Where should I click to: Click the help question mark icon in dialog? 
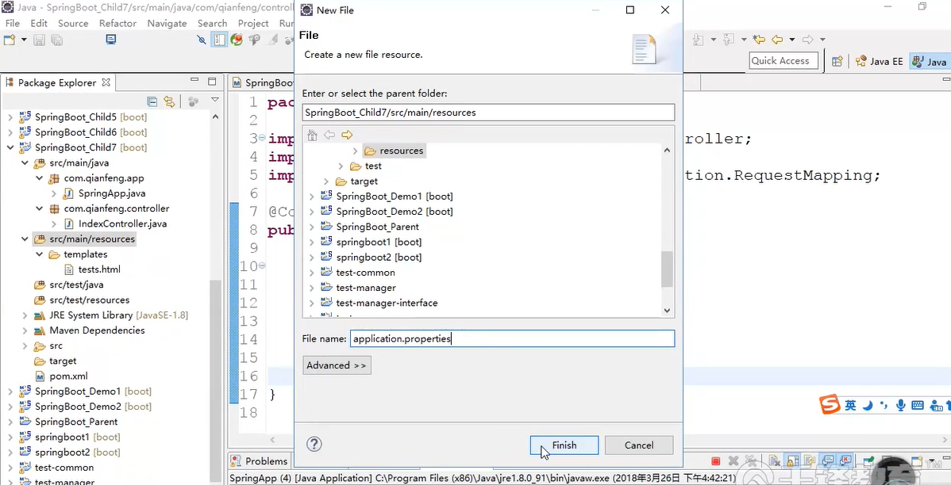314,445
